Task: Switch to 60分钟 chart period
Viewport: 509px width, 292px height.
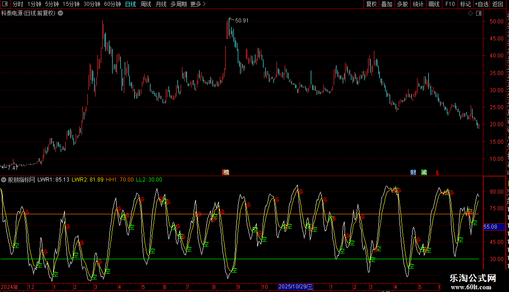Action: point(113,4)
